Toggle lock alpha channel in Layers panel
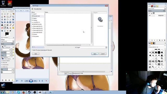Screen dimensions: 167x94 [x=154, y=13]
